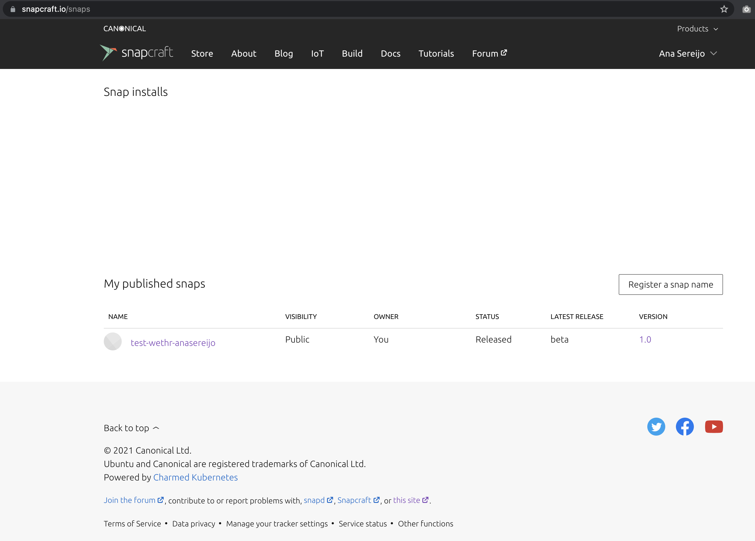Click Register a snap name button
This screenshot has width=755, height=541.
pos(671,285)
